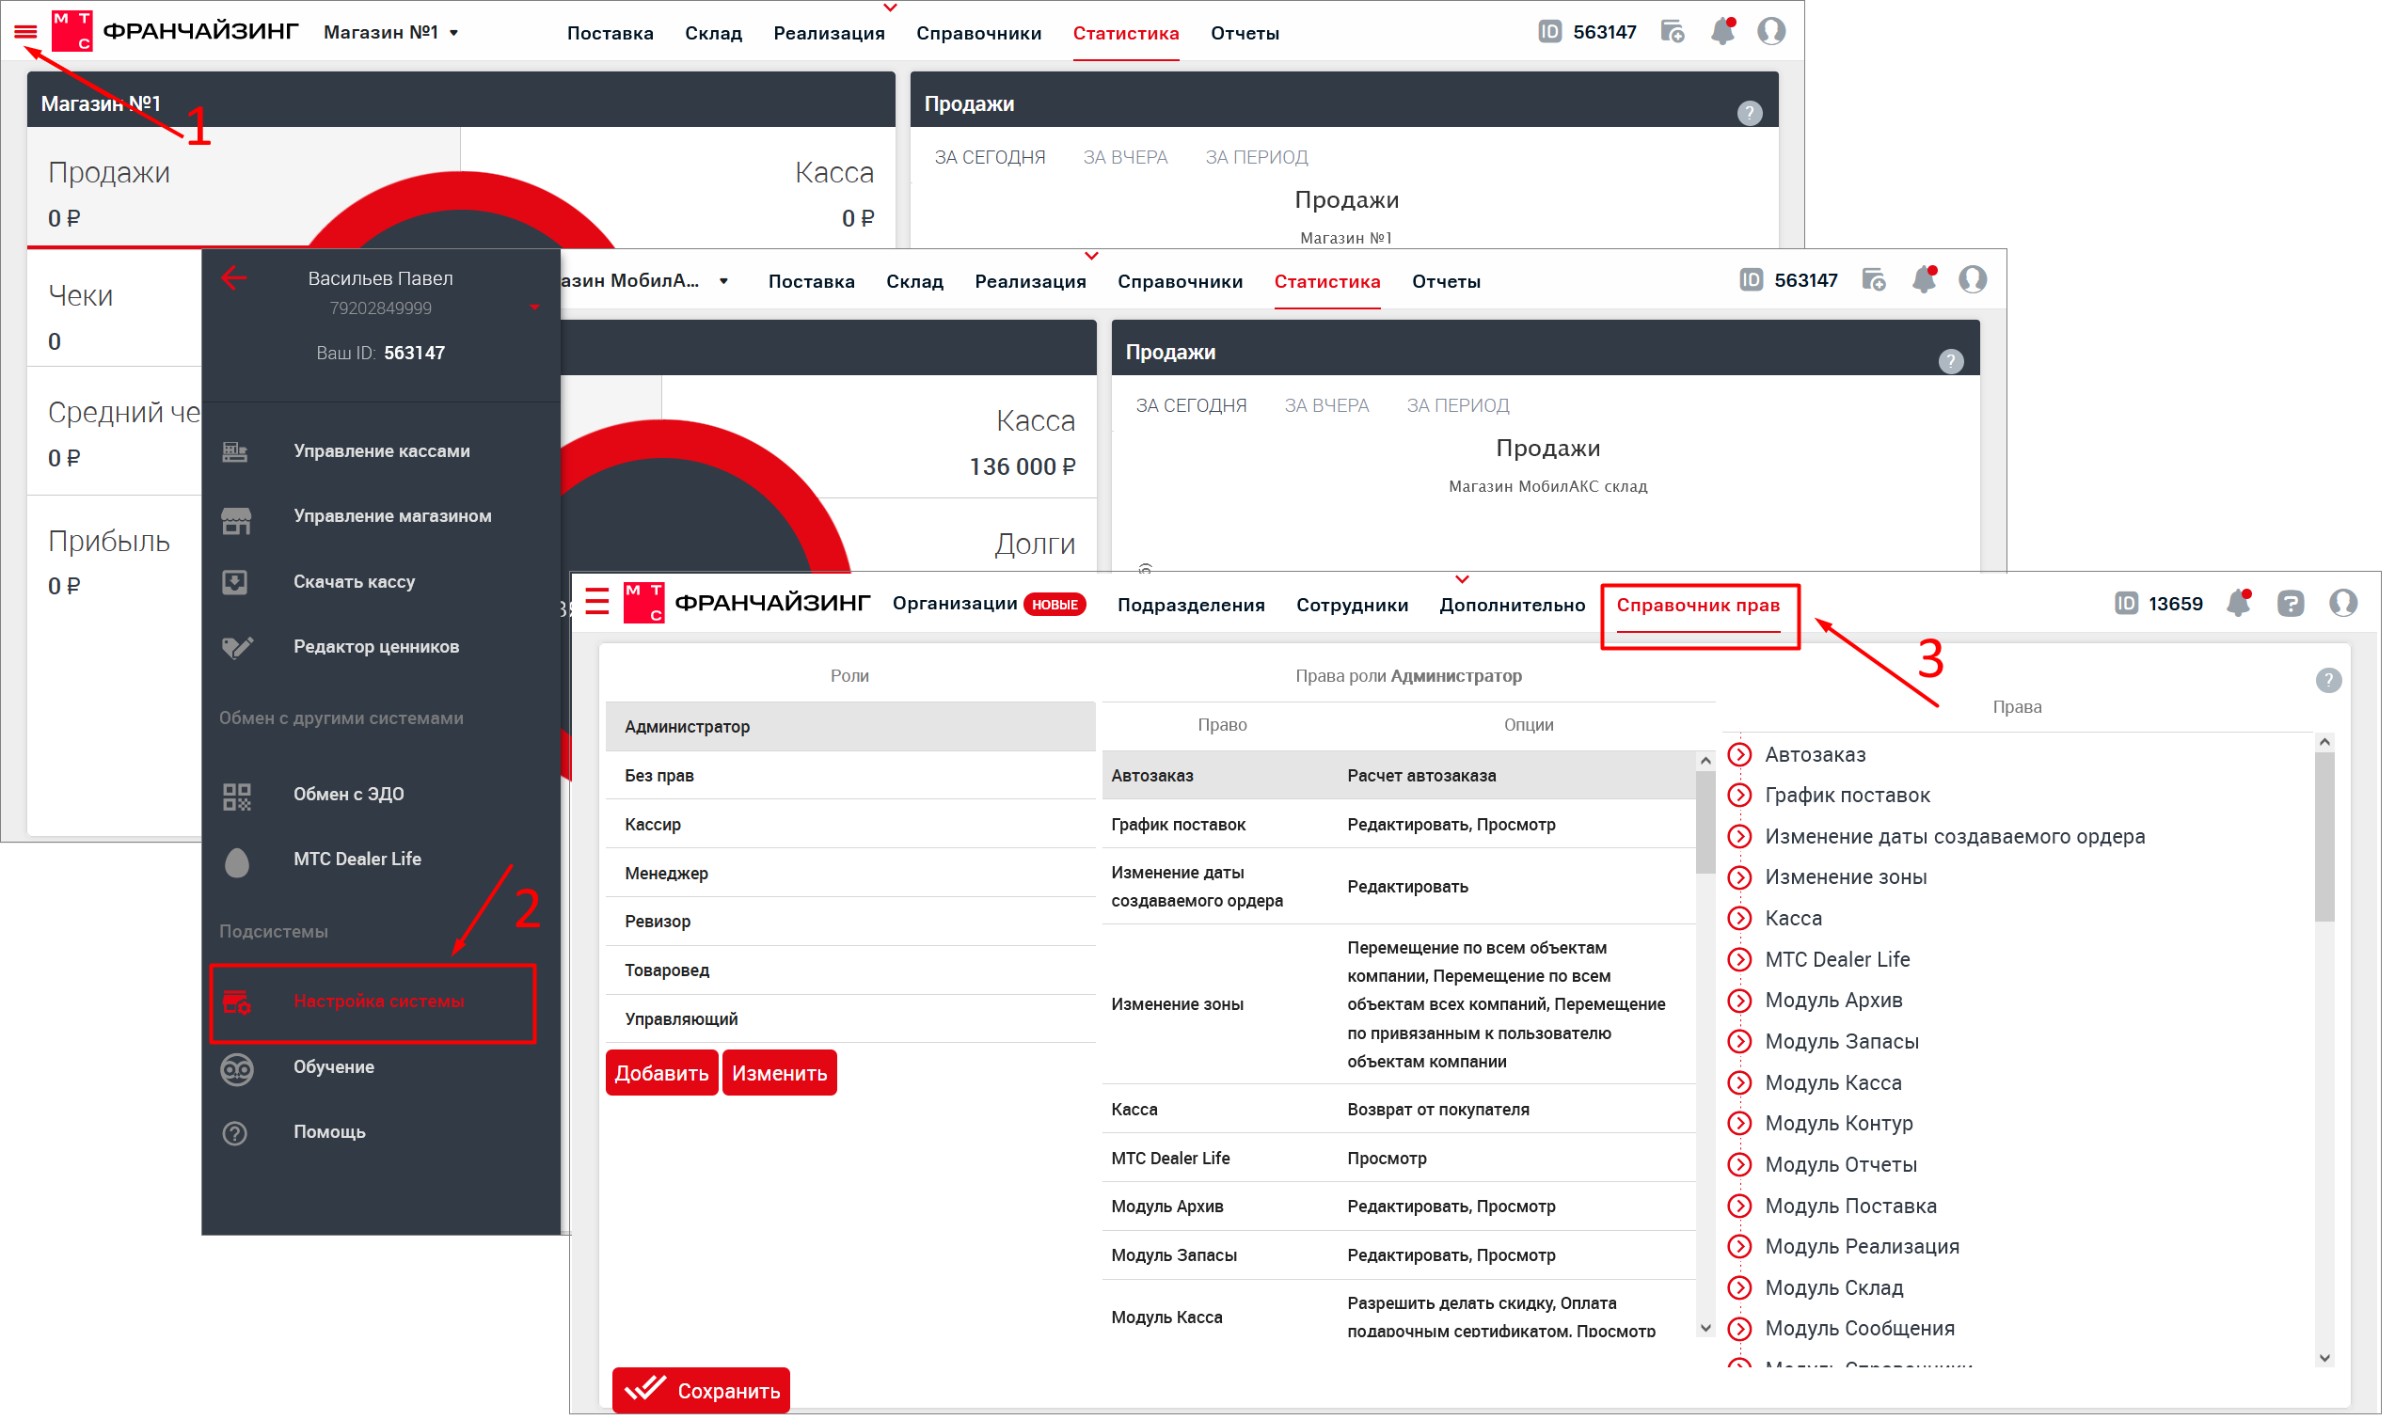The image size is (2395, 1420).
Task: Open user profile icon in top window
Action: (1771, 31)
